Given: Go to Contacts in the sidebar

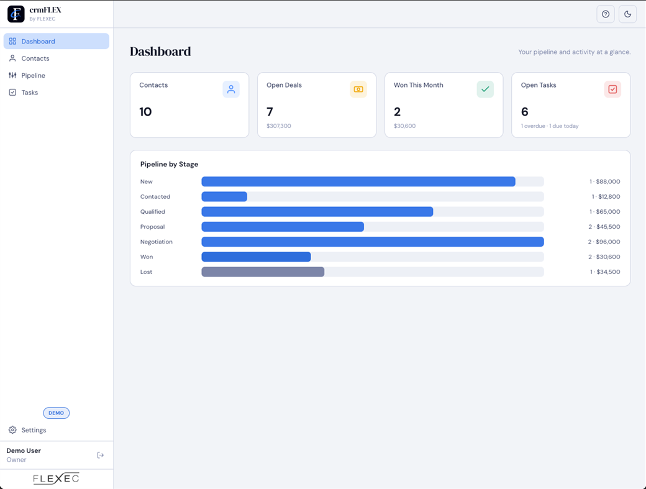Looking at the screenshot, I should (57, 58).
